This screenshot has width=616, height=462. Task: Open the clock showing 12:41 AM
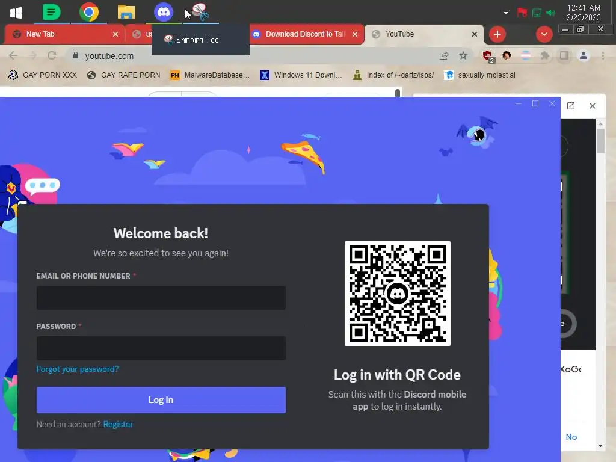point(584,13)
